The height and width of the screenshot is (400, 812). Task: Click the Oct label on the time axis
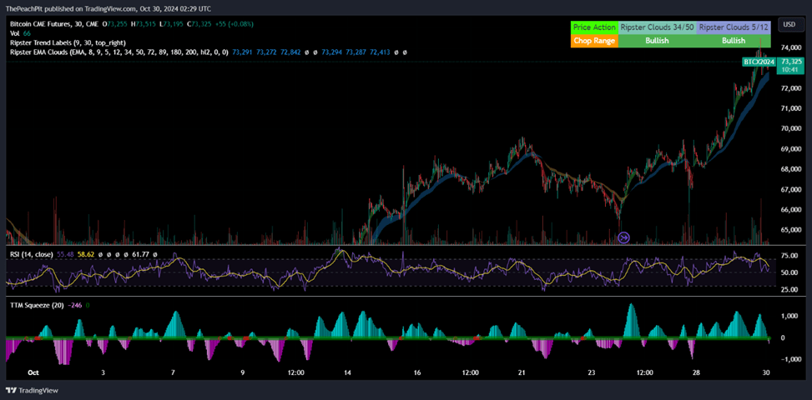(x=33, y=372)
